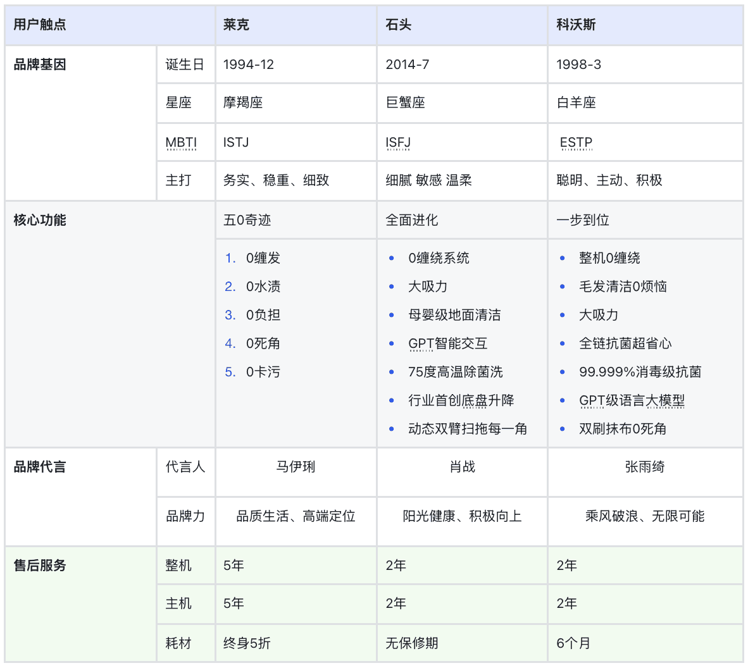This screenshot has height=668, width=748.
Task: Select the cell 终身5折
Action: point(296,643)
